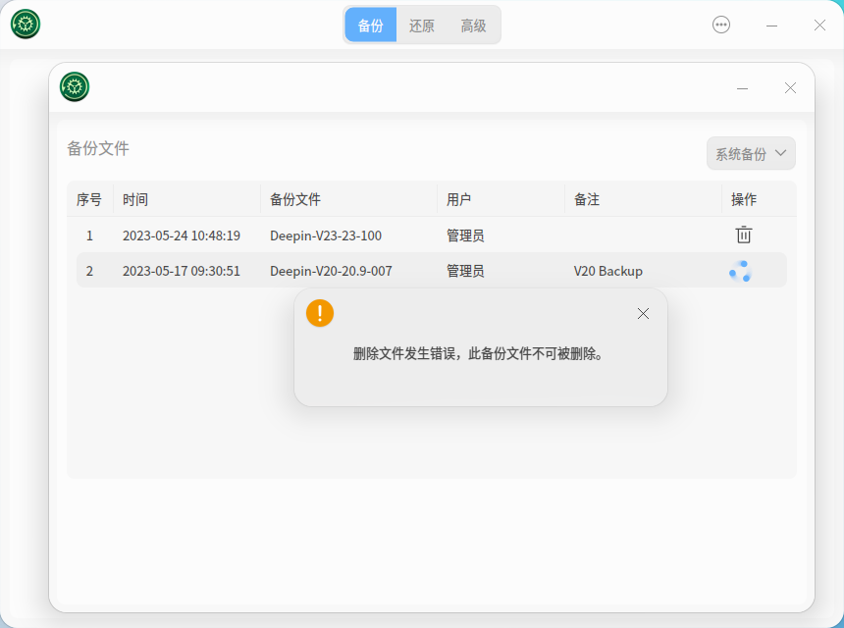Screen dimensions: 844x628
Task: Select file name Deepin-V23-23-100
Action: [326, 235]
